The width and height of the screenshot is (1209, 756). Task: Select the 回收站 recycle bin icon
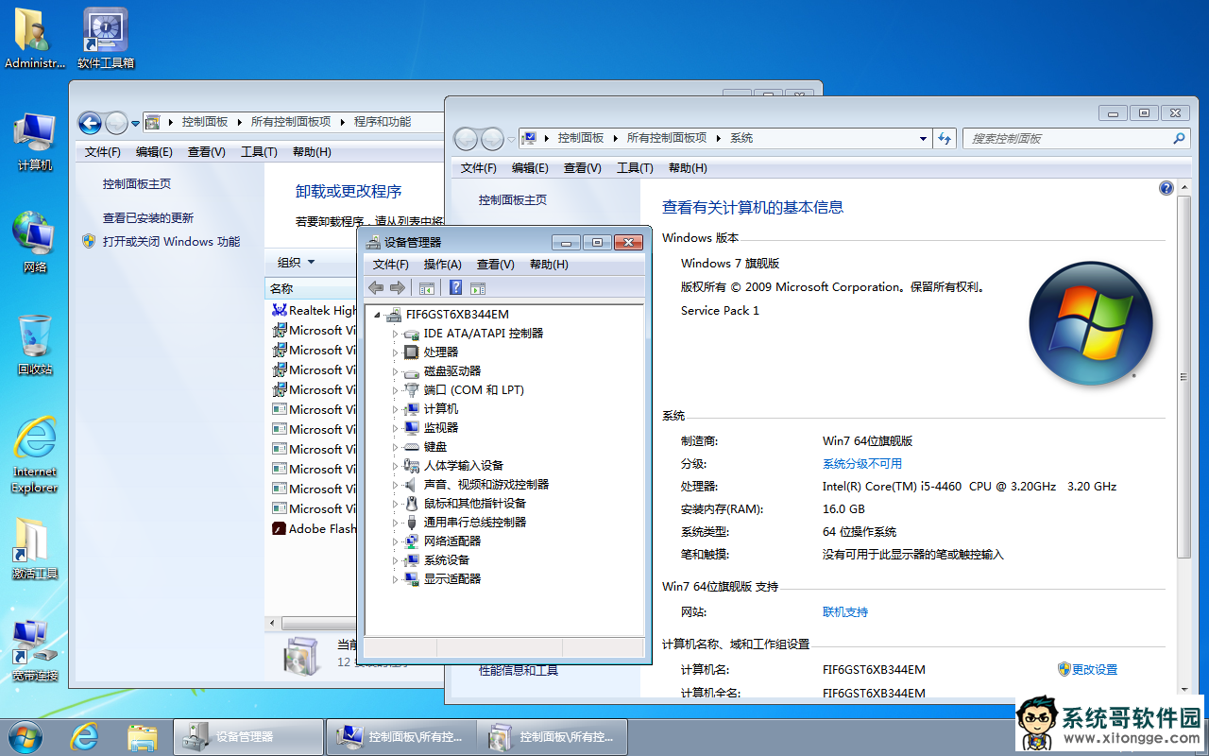[35, 345]
